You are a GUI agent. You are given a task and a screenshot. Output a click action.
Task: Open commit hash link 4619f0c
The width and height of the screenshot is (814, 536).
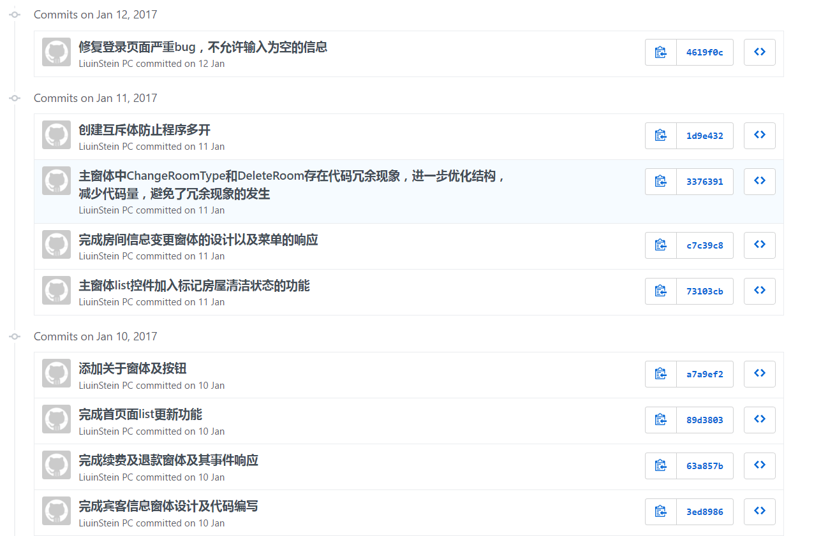(704, 52)
